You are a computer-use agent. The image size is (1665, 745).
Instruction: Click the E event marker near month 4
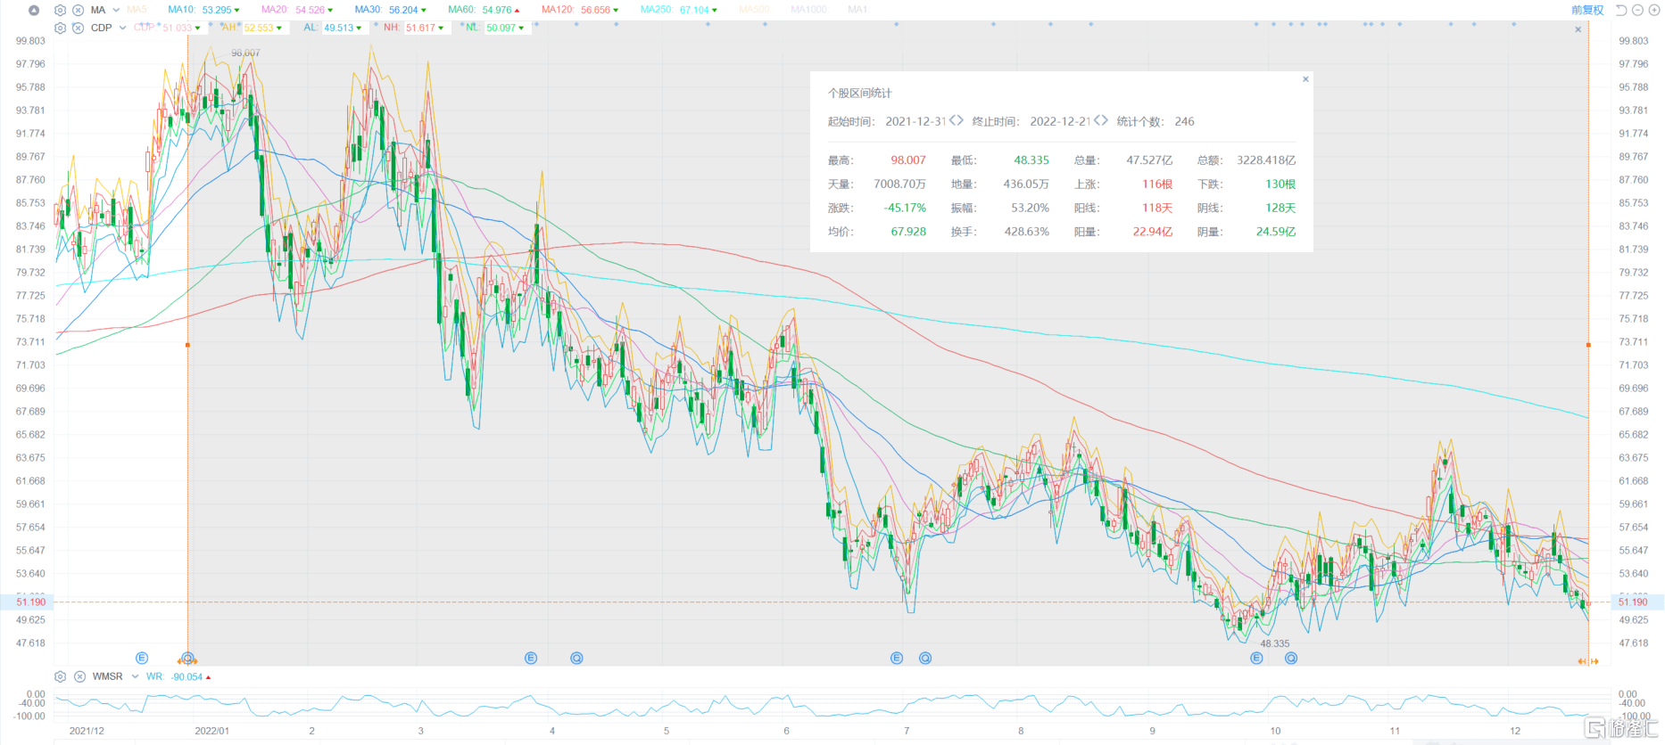tap(531, 658)
